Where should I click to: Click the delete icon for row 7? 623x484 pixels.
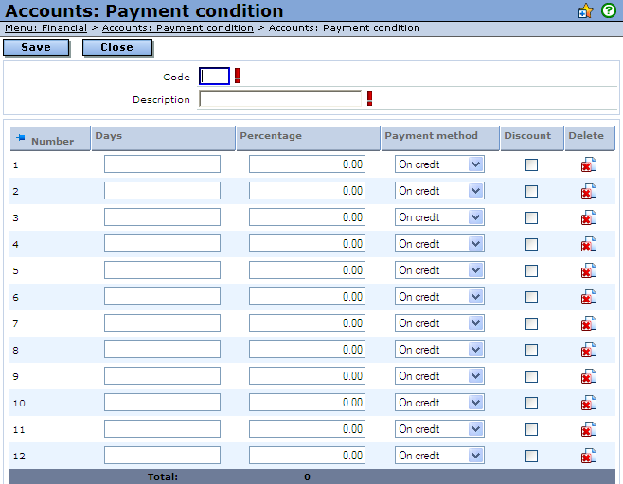(588, 323)
